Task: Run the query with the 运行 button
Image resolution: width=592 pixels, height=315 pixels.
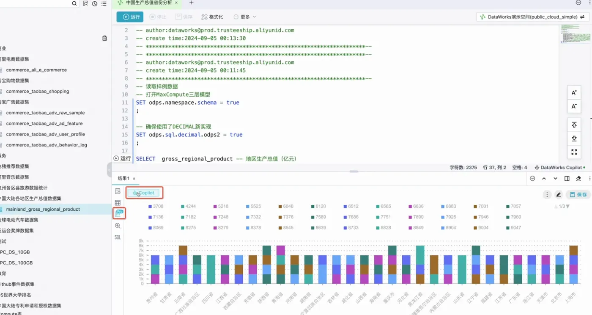Action: [x=130, y=17]
